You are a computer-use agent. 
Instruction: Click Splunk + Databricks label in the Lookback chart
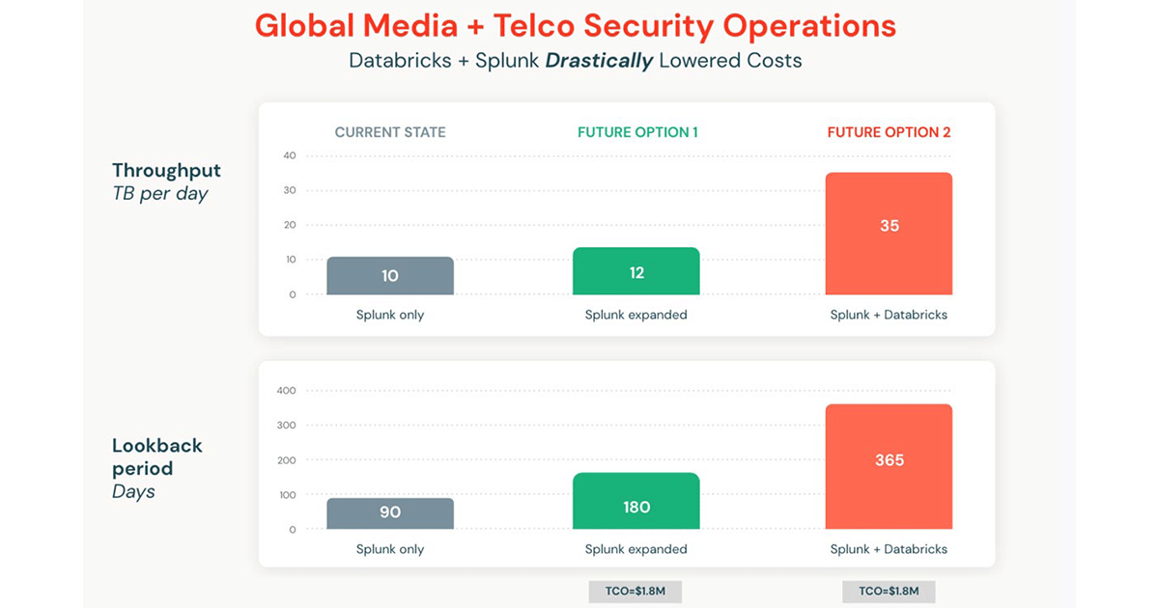[889, 549]
